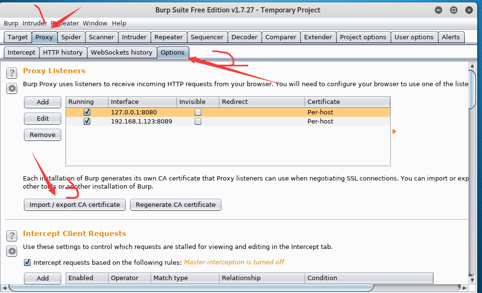Open the User options tab

click(x=414, y=37)
